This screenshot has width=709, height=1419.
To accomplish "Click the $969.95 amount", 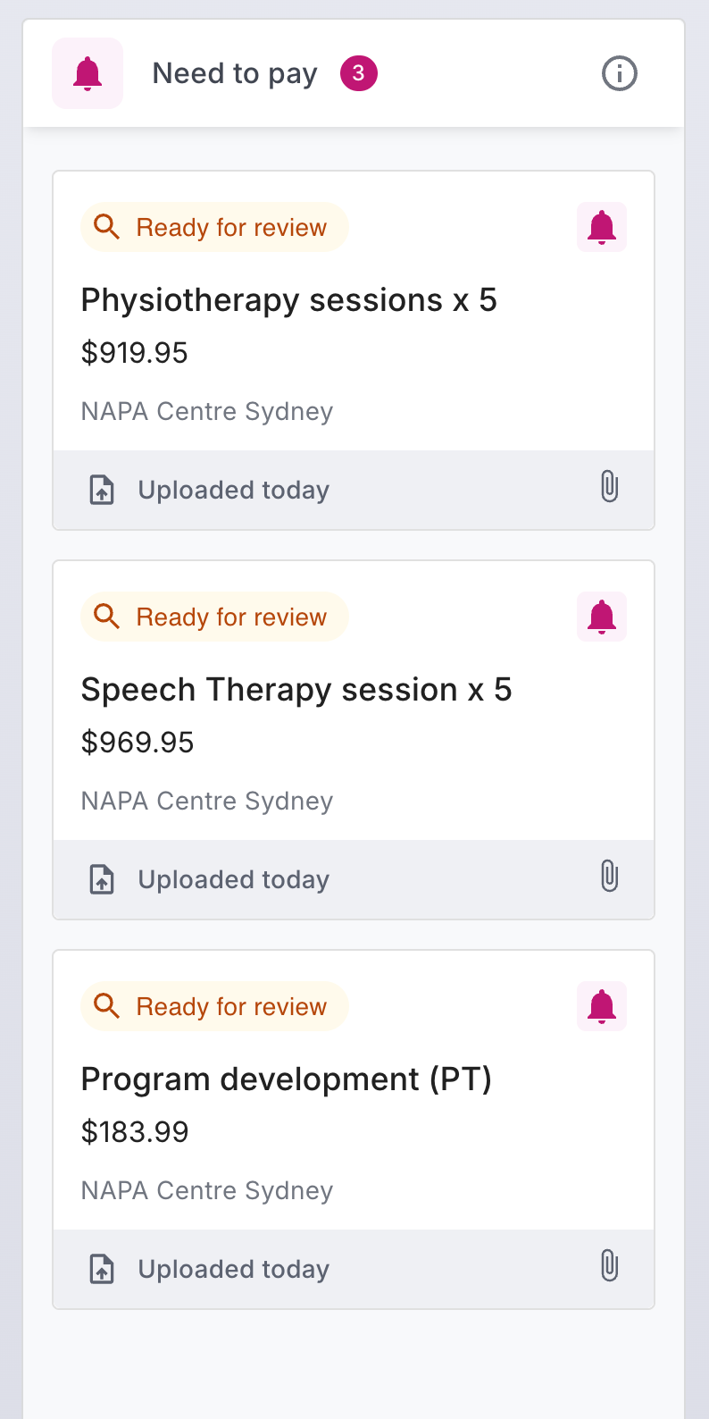I will click(138, 743).
